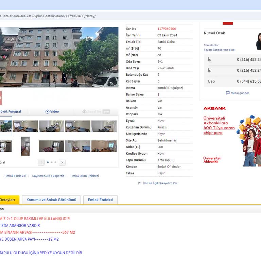The image size is (261, 261).
Task: Click listing number 1179060406
Action: [167, 29]
